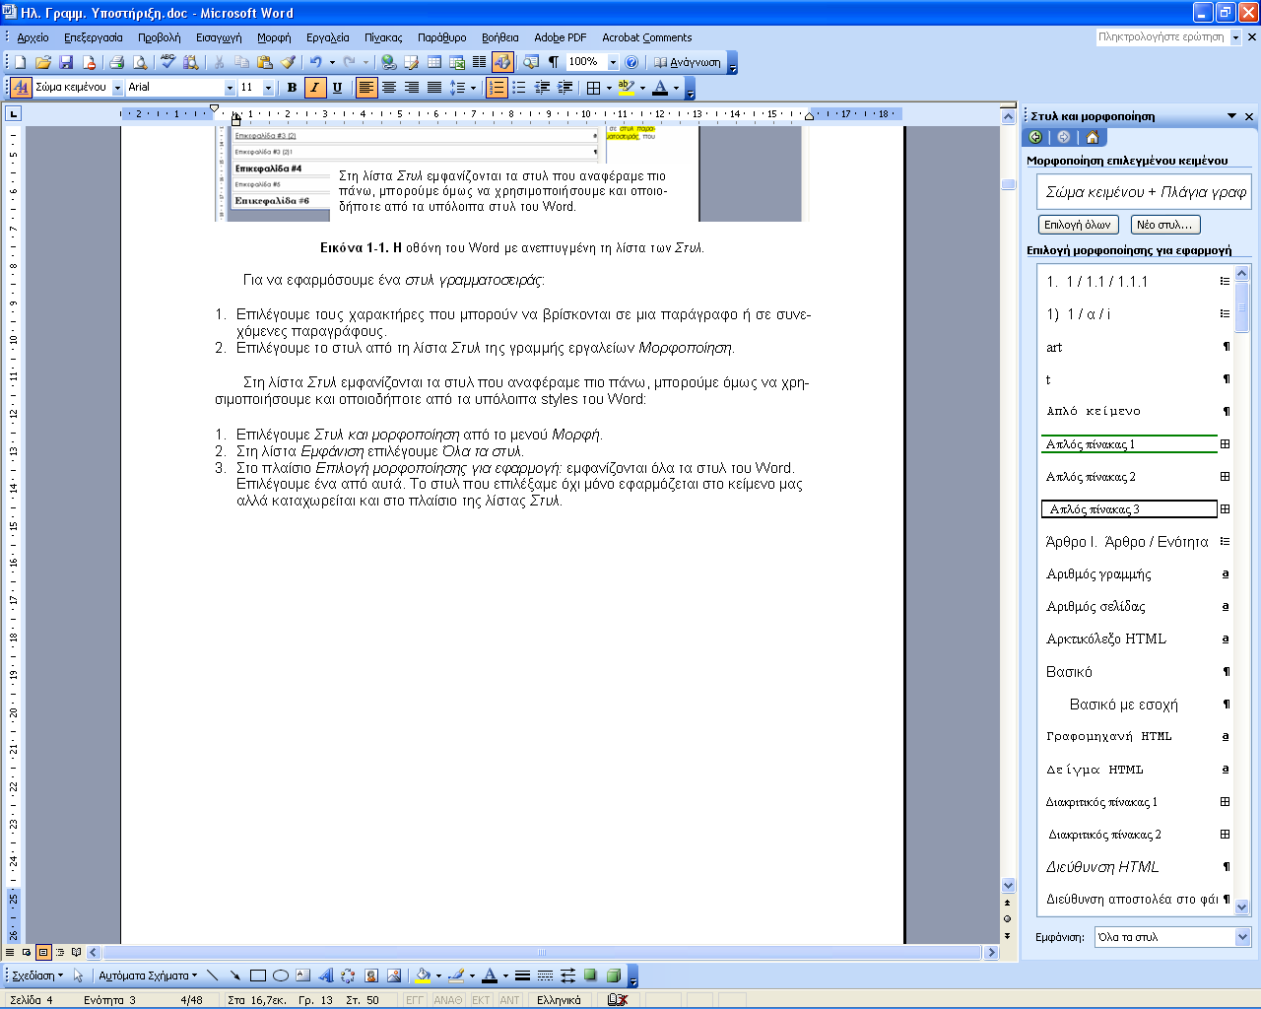Insert a text box from the Drawing toolbar
This screenshot has width=1261, height=1009.
pos(302,975)
